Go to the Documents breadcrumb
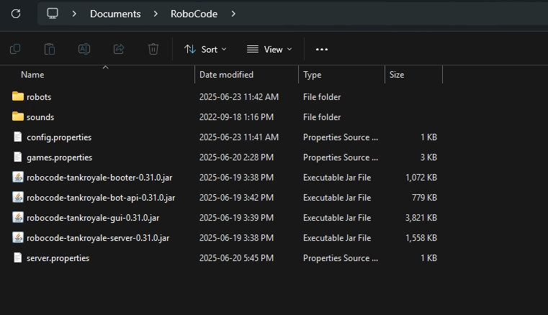The image size is (548, 315). (x=115, y=14)
